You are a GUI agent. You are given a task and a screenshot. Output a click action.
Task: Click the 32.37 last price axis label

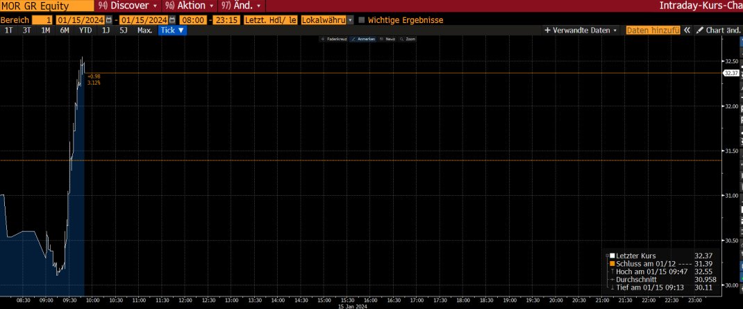(x=731, y=73)
